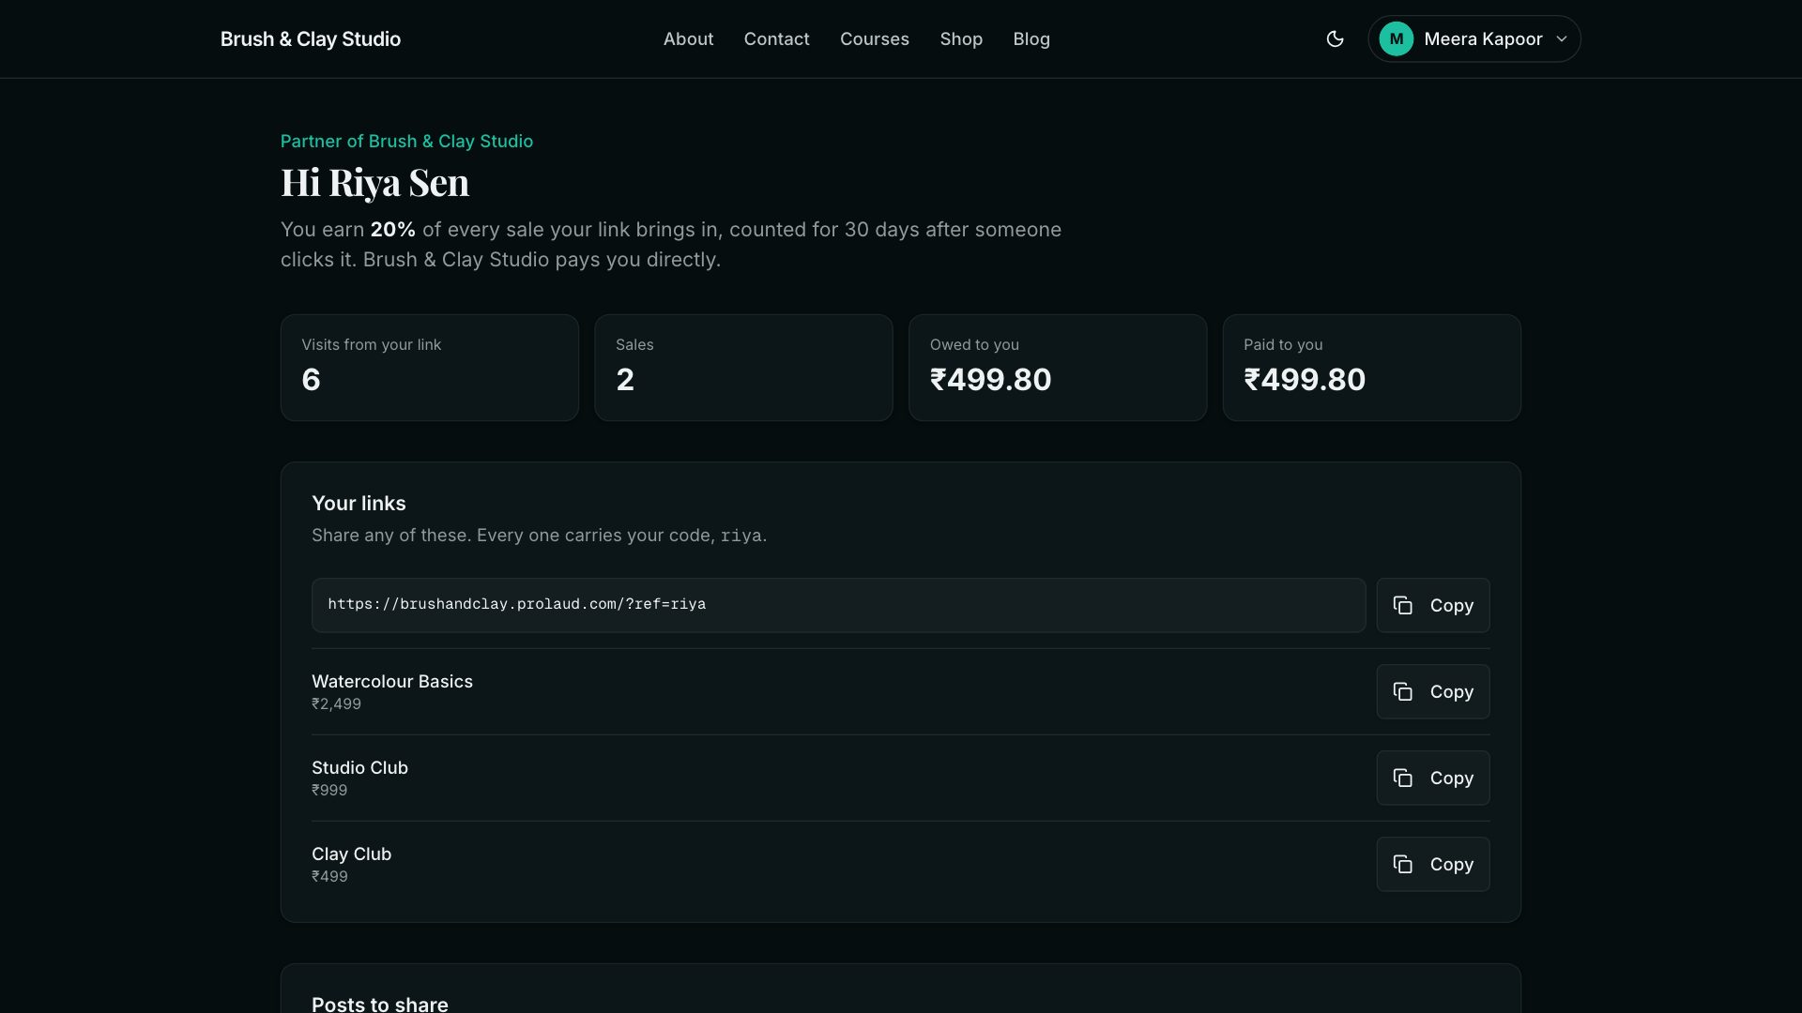Screen dimensions: 1802x1013
Task: Select the referral URL field ending ?ref=riya
Action: (838, 605)
